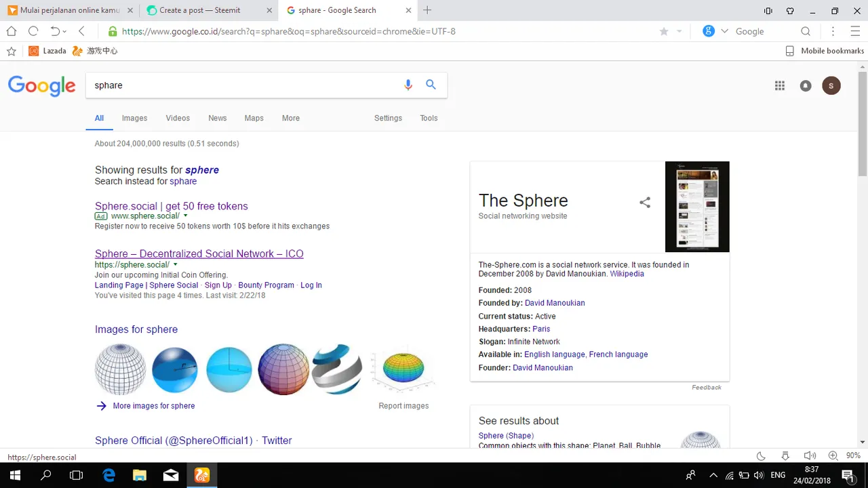Click the browser home icon
This screenshot has width=868, height=488.
(12, 31)
